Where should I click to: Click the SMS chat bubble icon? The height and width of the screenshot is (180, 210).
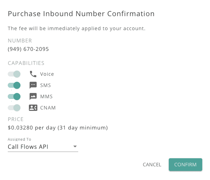pyautogui.click(x=33, y=85)
